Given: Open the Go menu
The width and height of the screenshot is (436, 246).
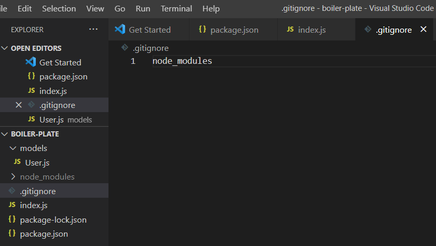Looking at the screenshot, I should point(120,9).
